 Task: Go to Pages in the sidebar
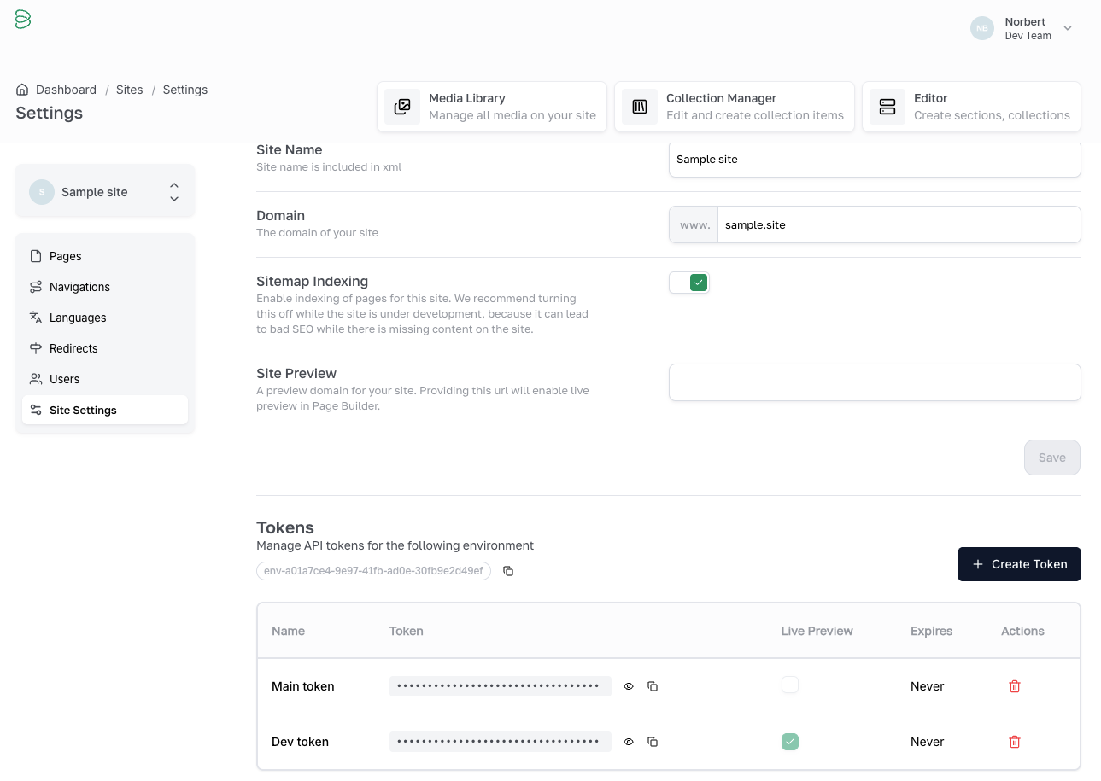click(66, 256)
